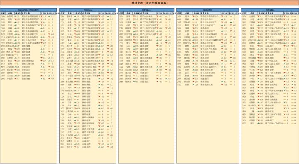Select 中興電 name cell in rightmost table
299x164 pixels.
(x=252, y=67)
